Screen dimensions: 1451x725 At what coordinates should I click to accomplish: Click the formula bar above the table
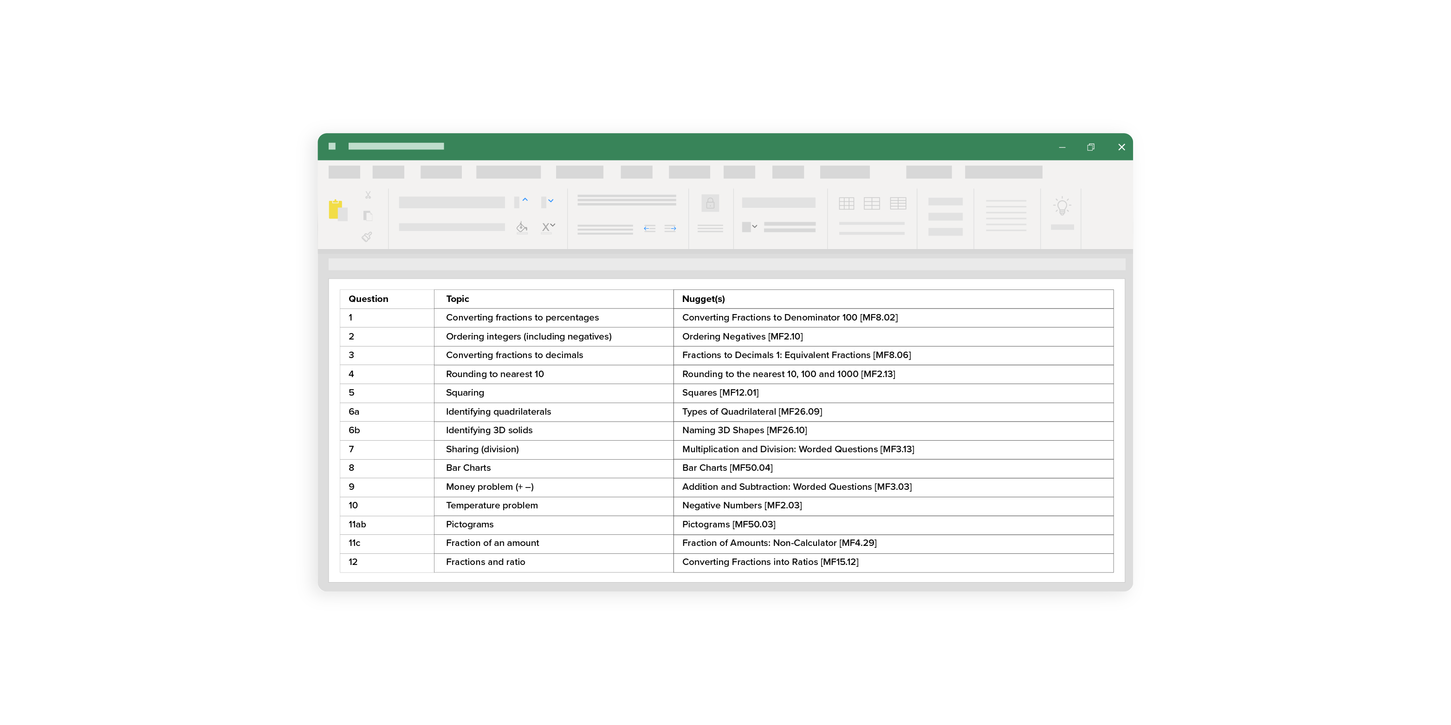726,264
